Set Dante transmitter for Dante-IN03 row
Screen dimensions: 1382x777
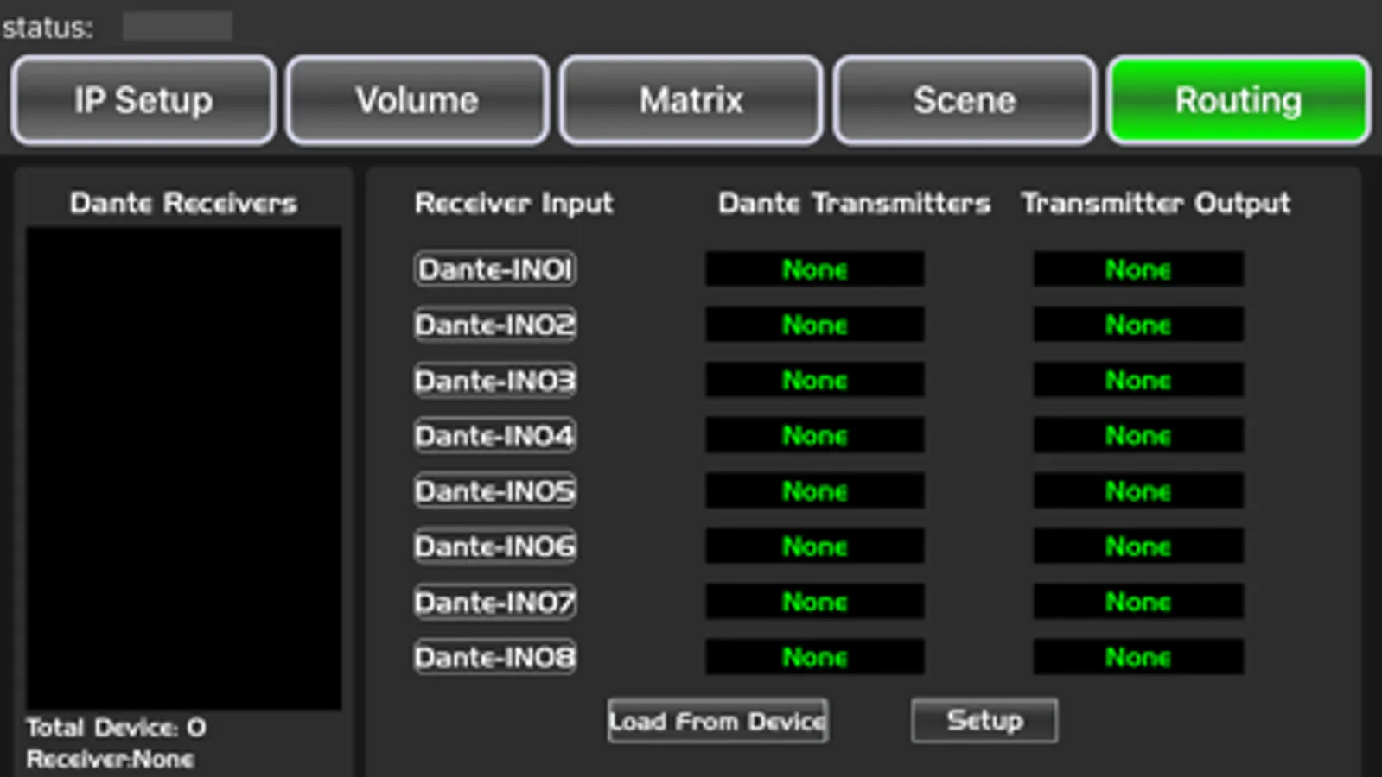[x=815, y=380]
